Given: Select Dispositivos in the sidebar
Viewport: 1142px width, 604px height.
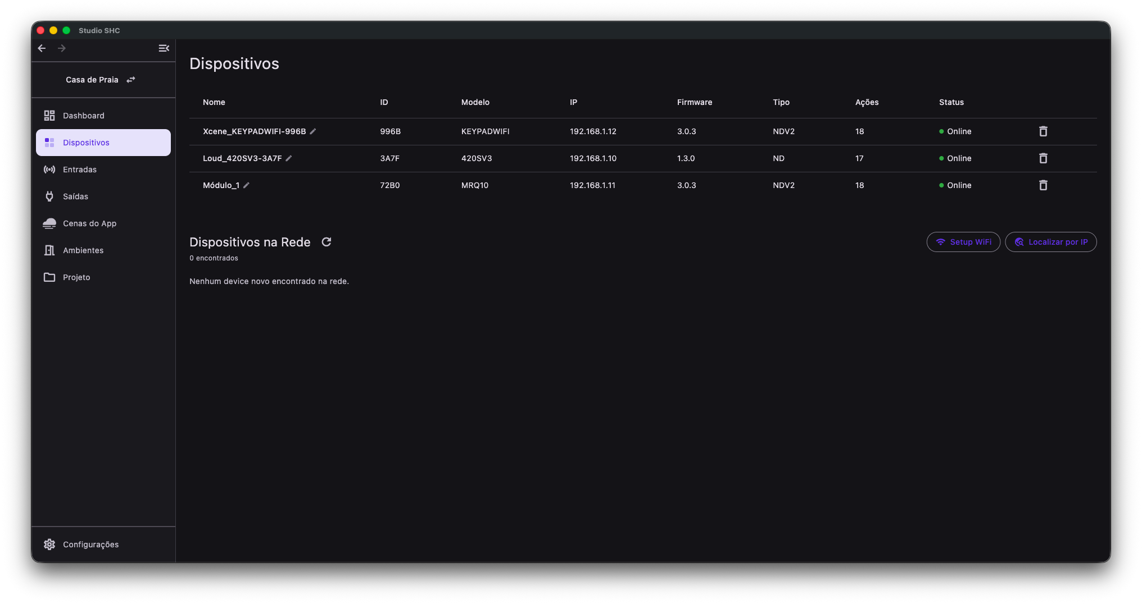Looking at the screenshot, I should coord(103,143).
